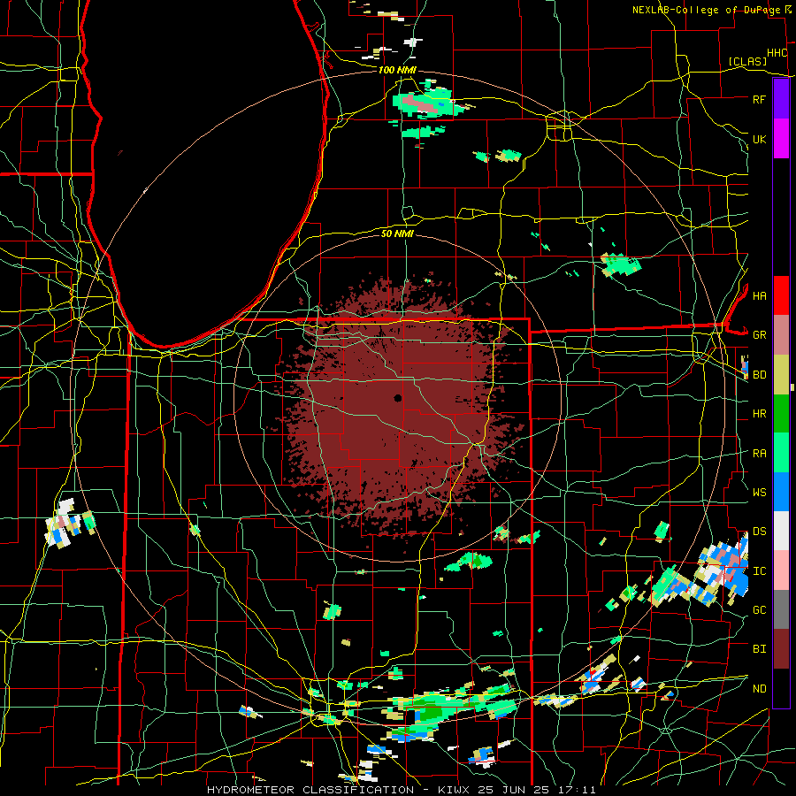Click the light pink IC color swatch
Image resolution: width=796 pixels, height=796 pixels.
point(781,570)
